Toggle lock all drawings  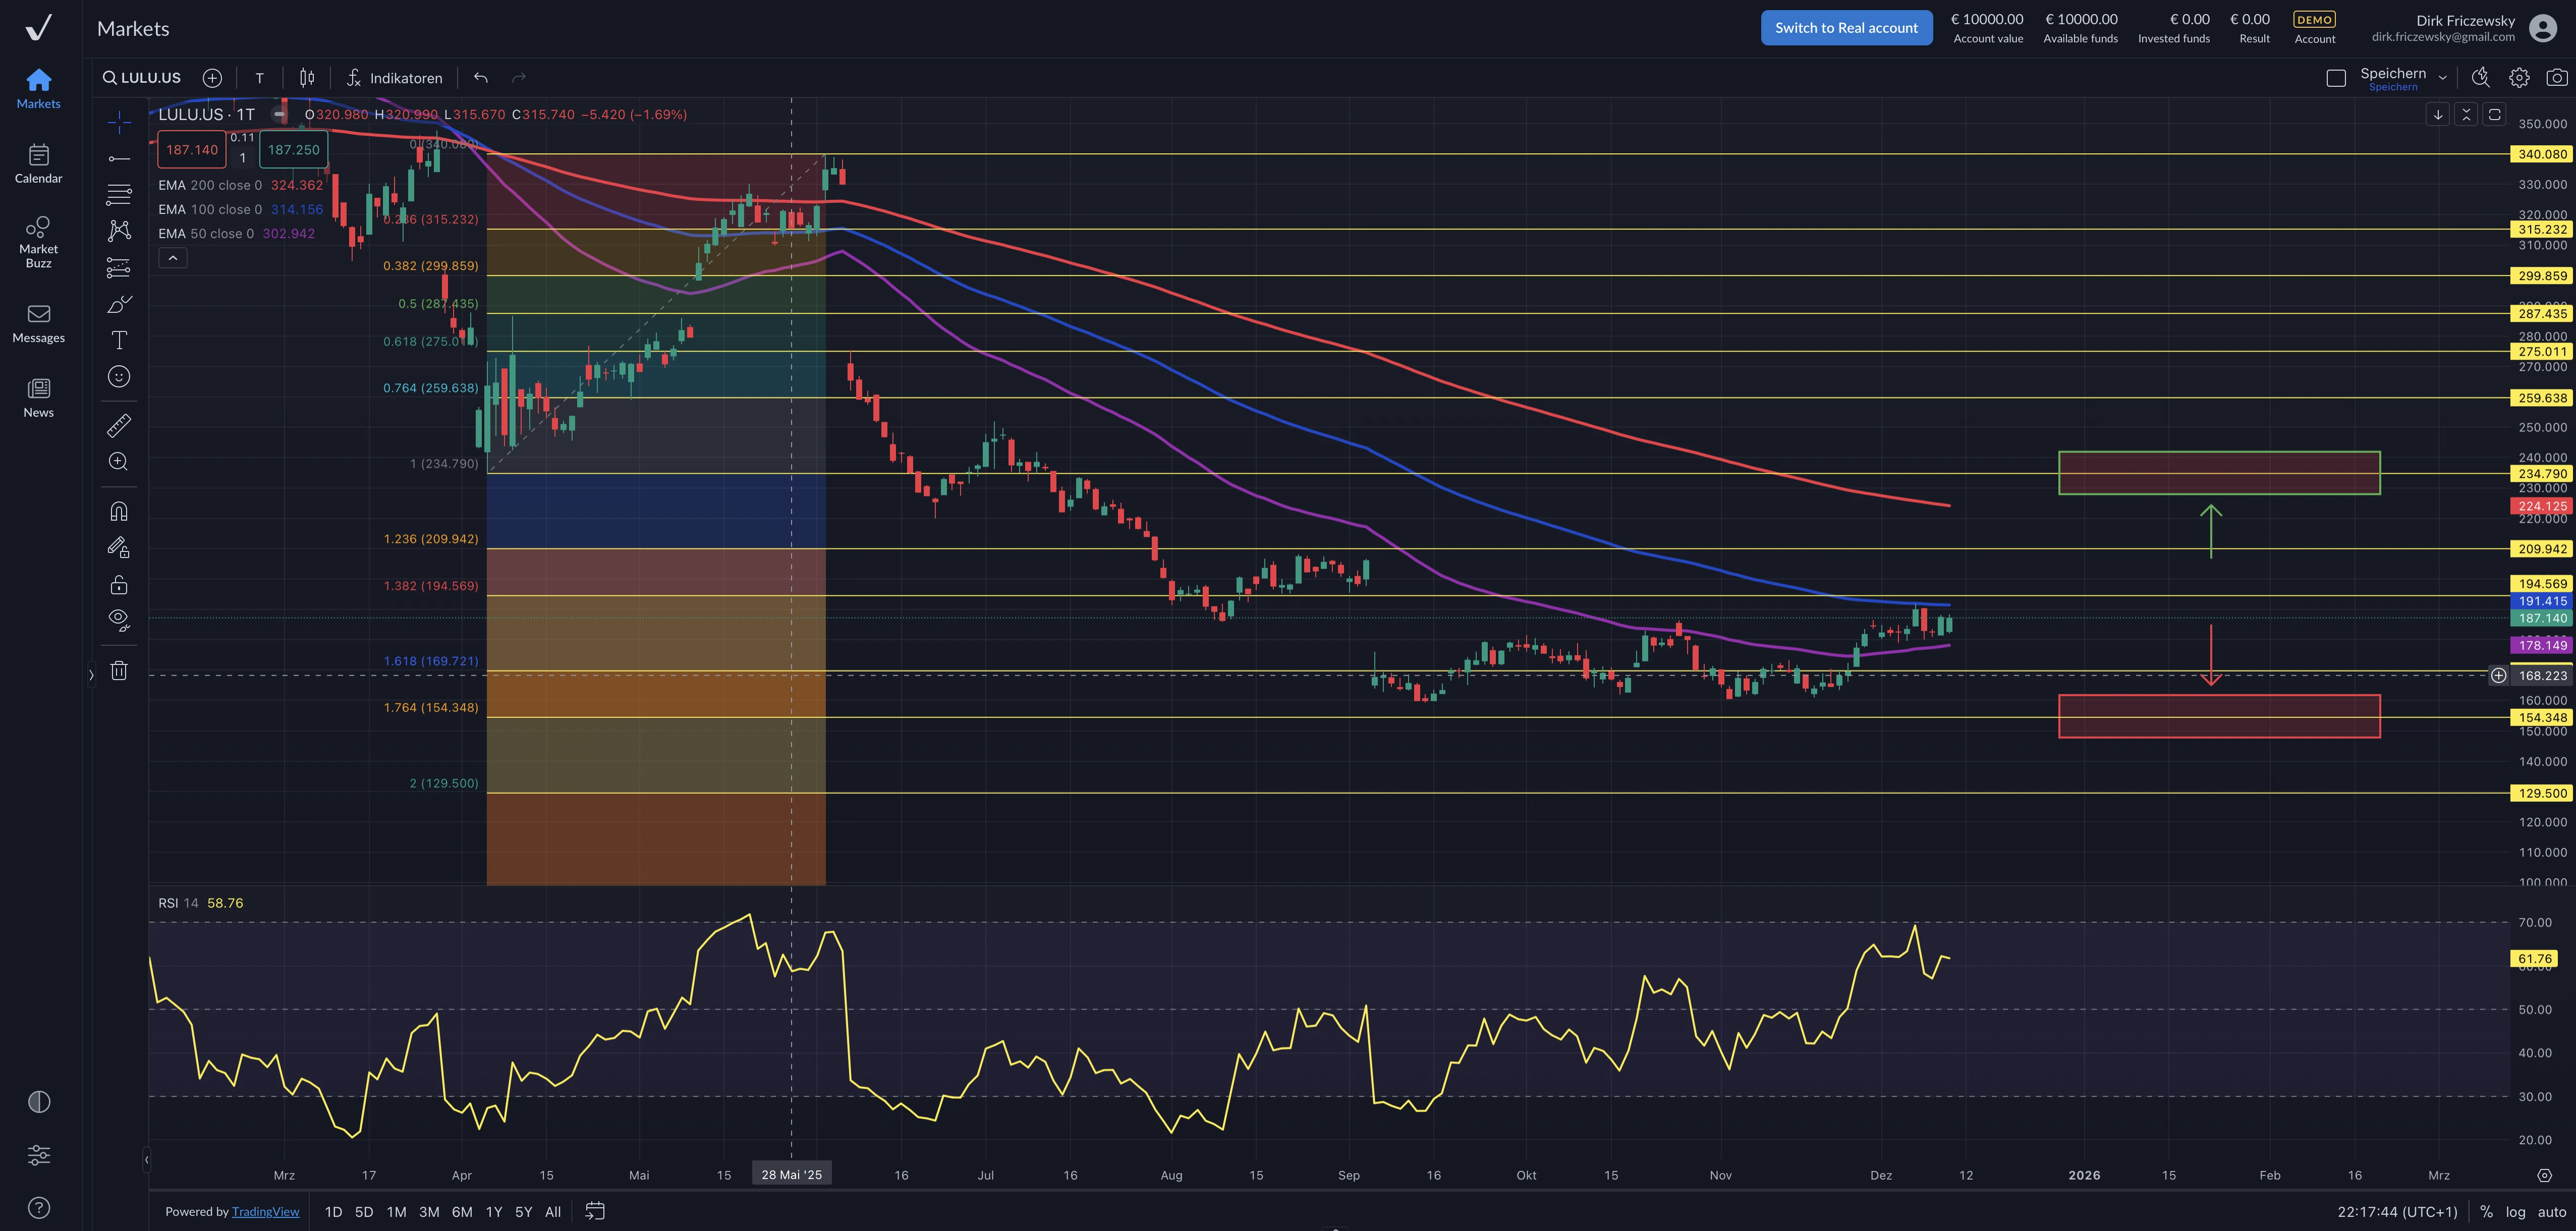tap(118, 585)
